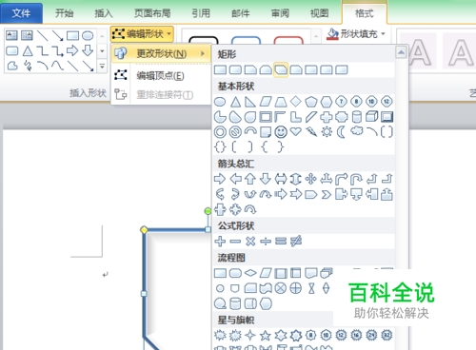The width and height of the screenshot is (476, 350).
Task: Expand the insert shapes gallery more arrow
Action: (x=102, y=67)
